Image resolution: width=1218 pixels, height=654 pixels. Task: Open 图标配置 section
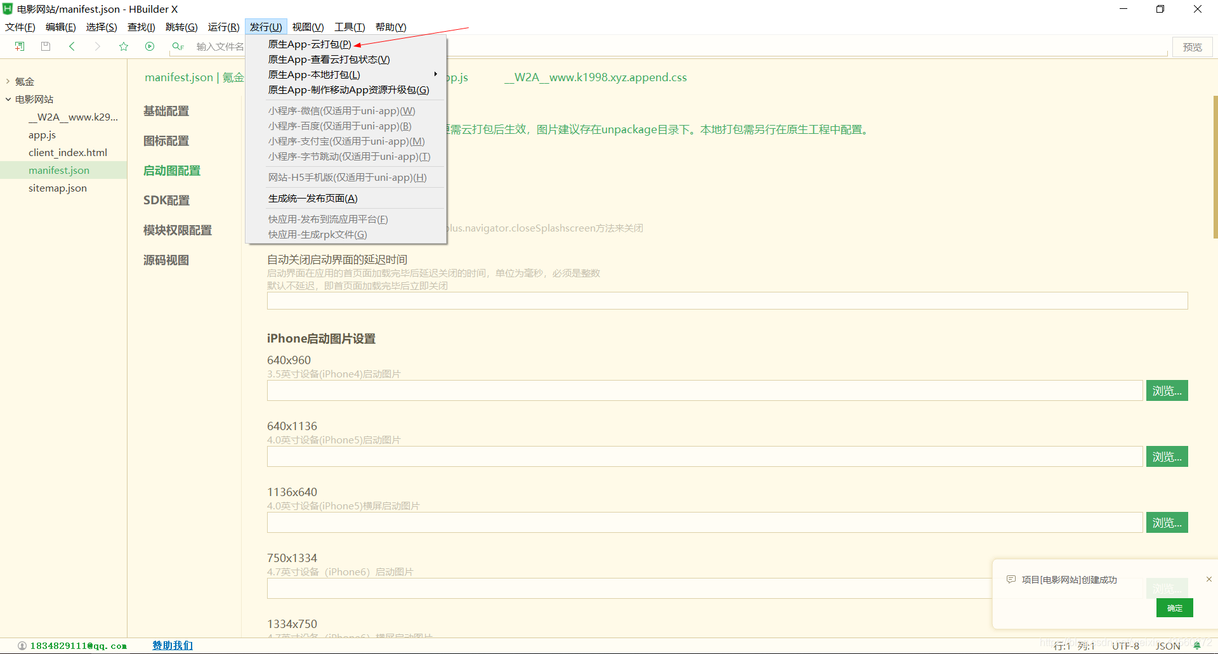pos(166,141)
